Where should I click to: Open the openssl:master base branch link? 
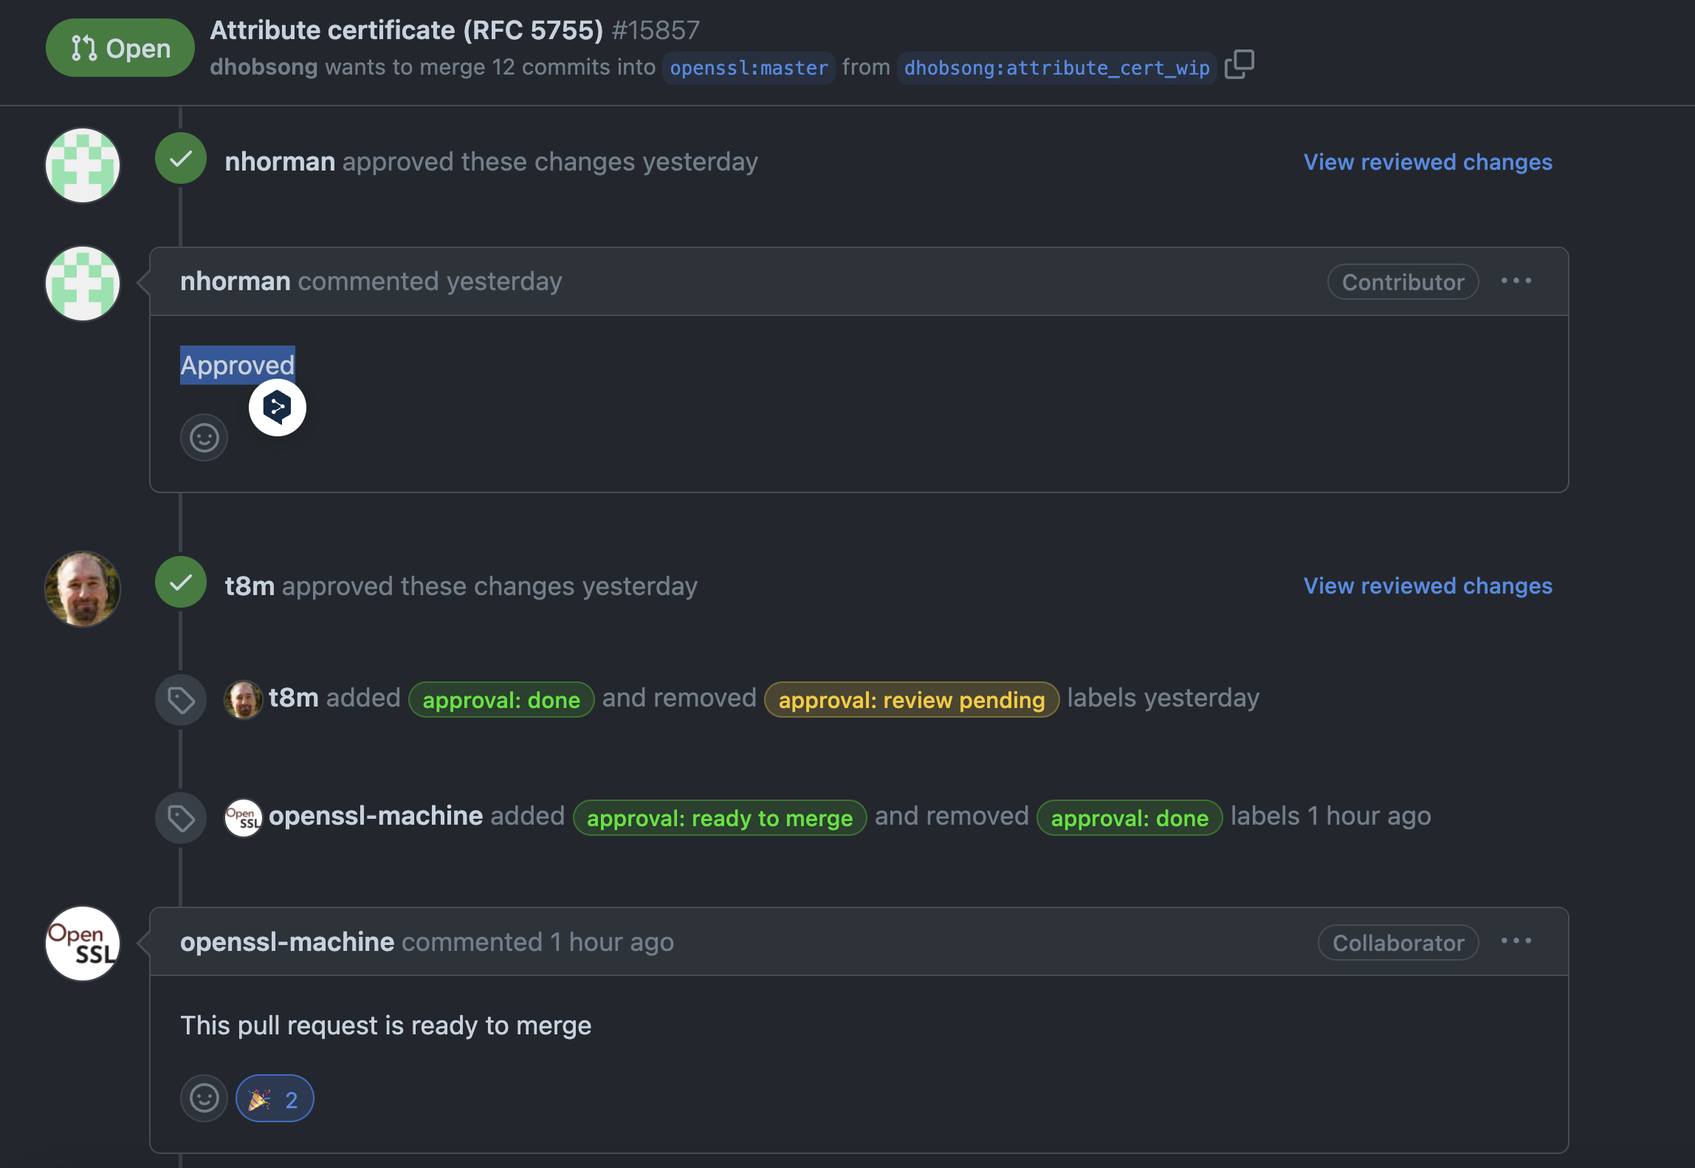[748, 68]
